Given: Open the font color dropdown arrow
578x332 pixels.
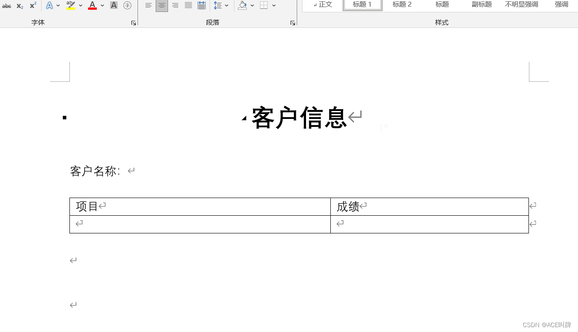Looking at the screenshot, I should tap(102, 6).
